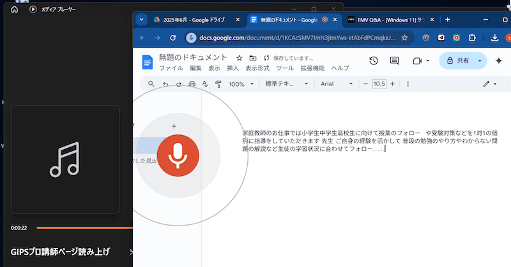This screenshot has width=511, height=267.
Task: Open the comments panel icon
Action: click(x=394, y=61)
